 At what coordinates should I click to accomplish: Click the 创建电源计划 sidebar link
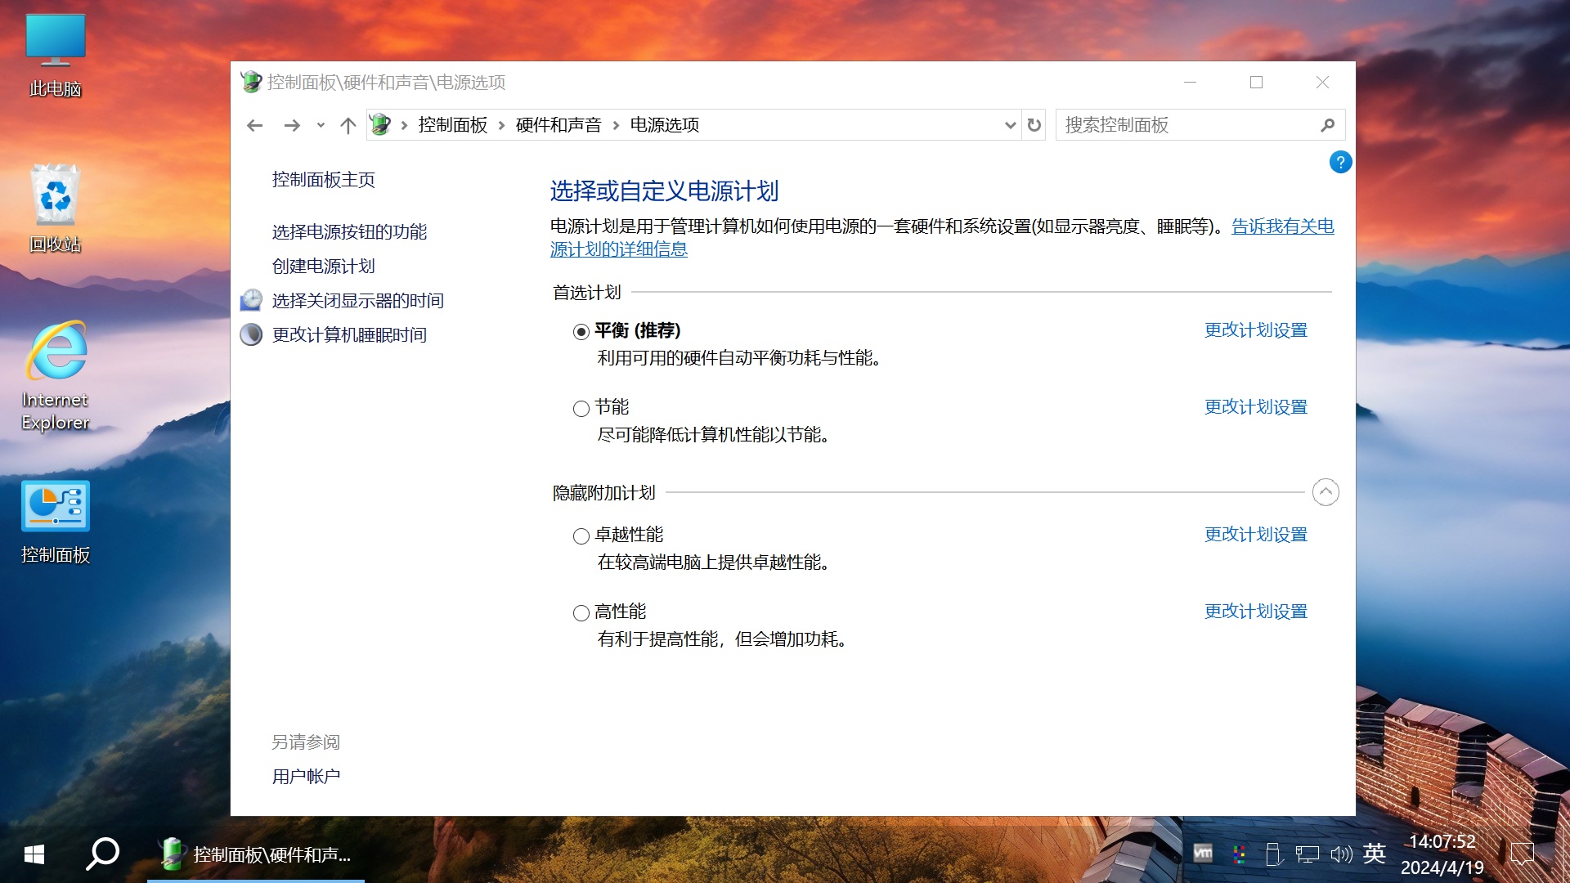[x=323, y=266]
